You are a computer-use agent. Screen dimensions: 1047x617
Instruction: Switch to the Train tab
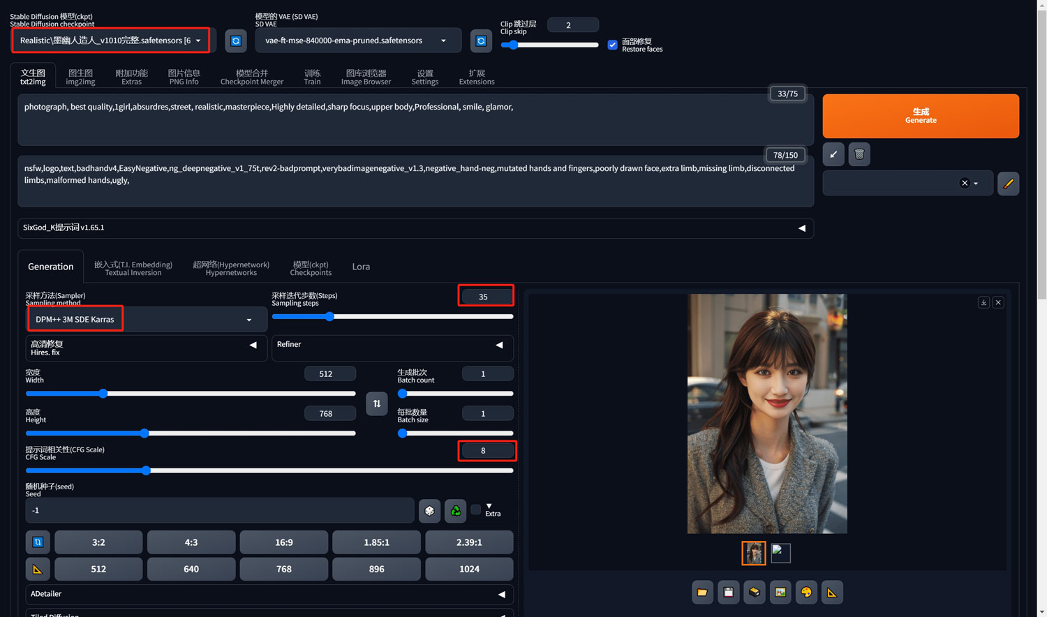click(312, 77)
